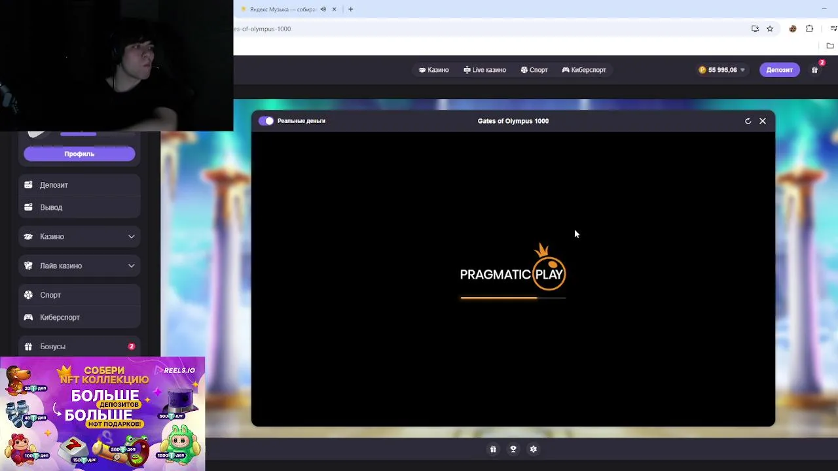Expand the Казино sidebar section
838x471 pixels.
(x=79, y=237)
